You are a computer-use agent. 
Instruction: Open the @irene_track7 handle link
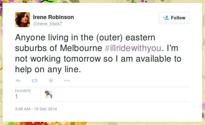point(47,24)
